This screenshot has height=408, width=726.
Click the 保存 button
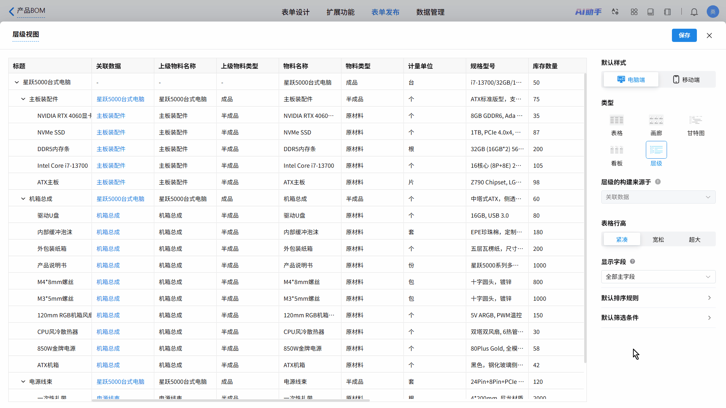tap(684, 35)
